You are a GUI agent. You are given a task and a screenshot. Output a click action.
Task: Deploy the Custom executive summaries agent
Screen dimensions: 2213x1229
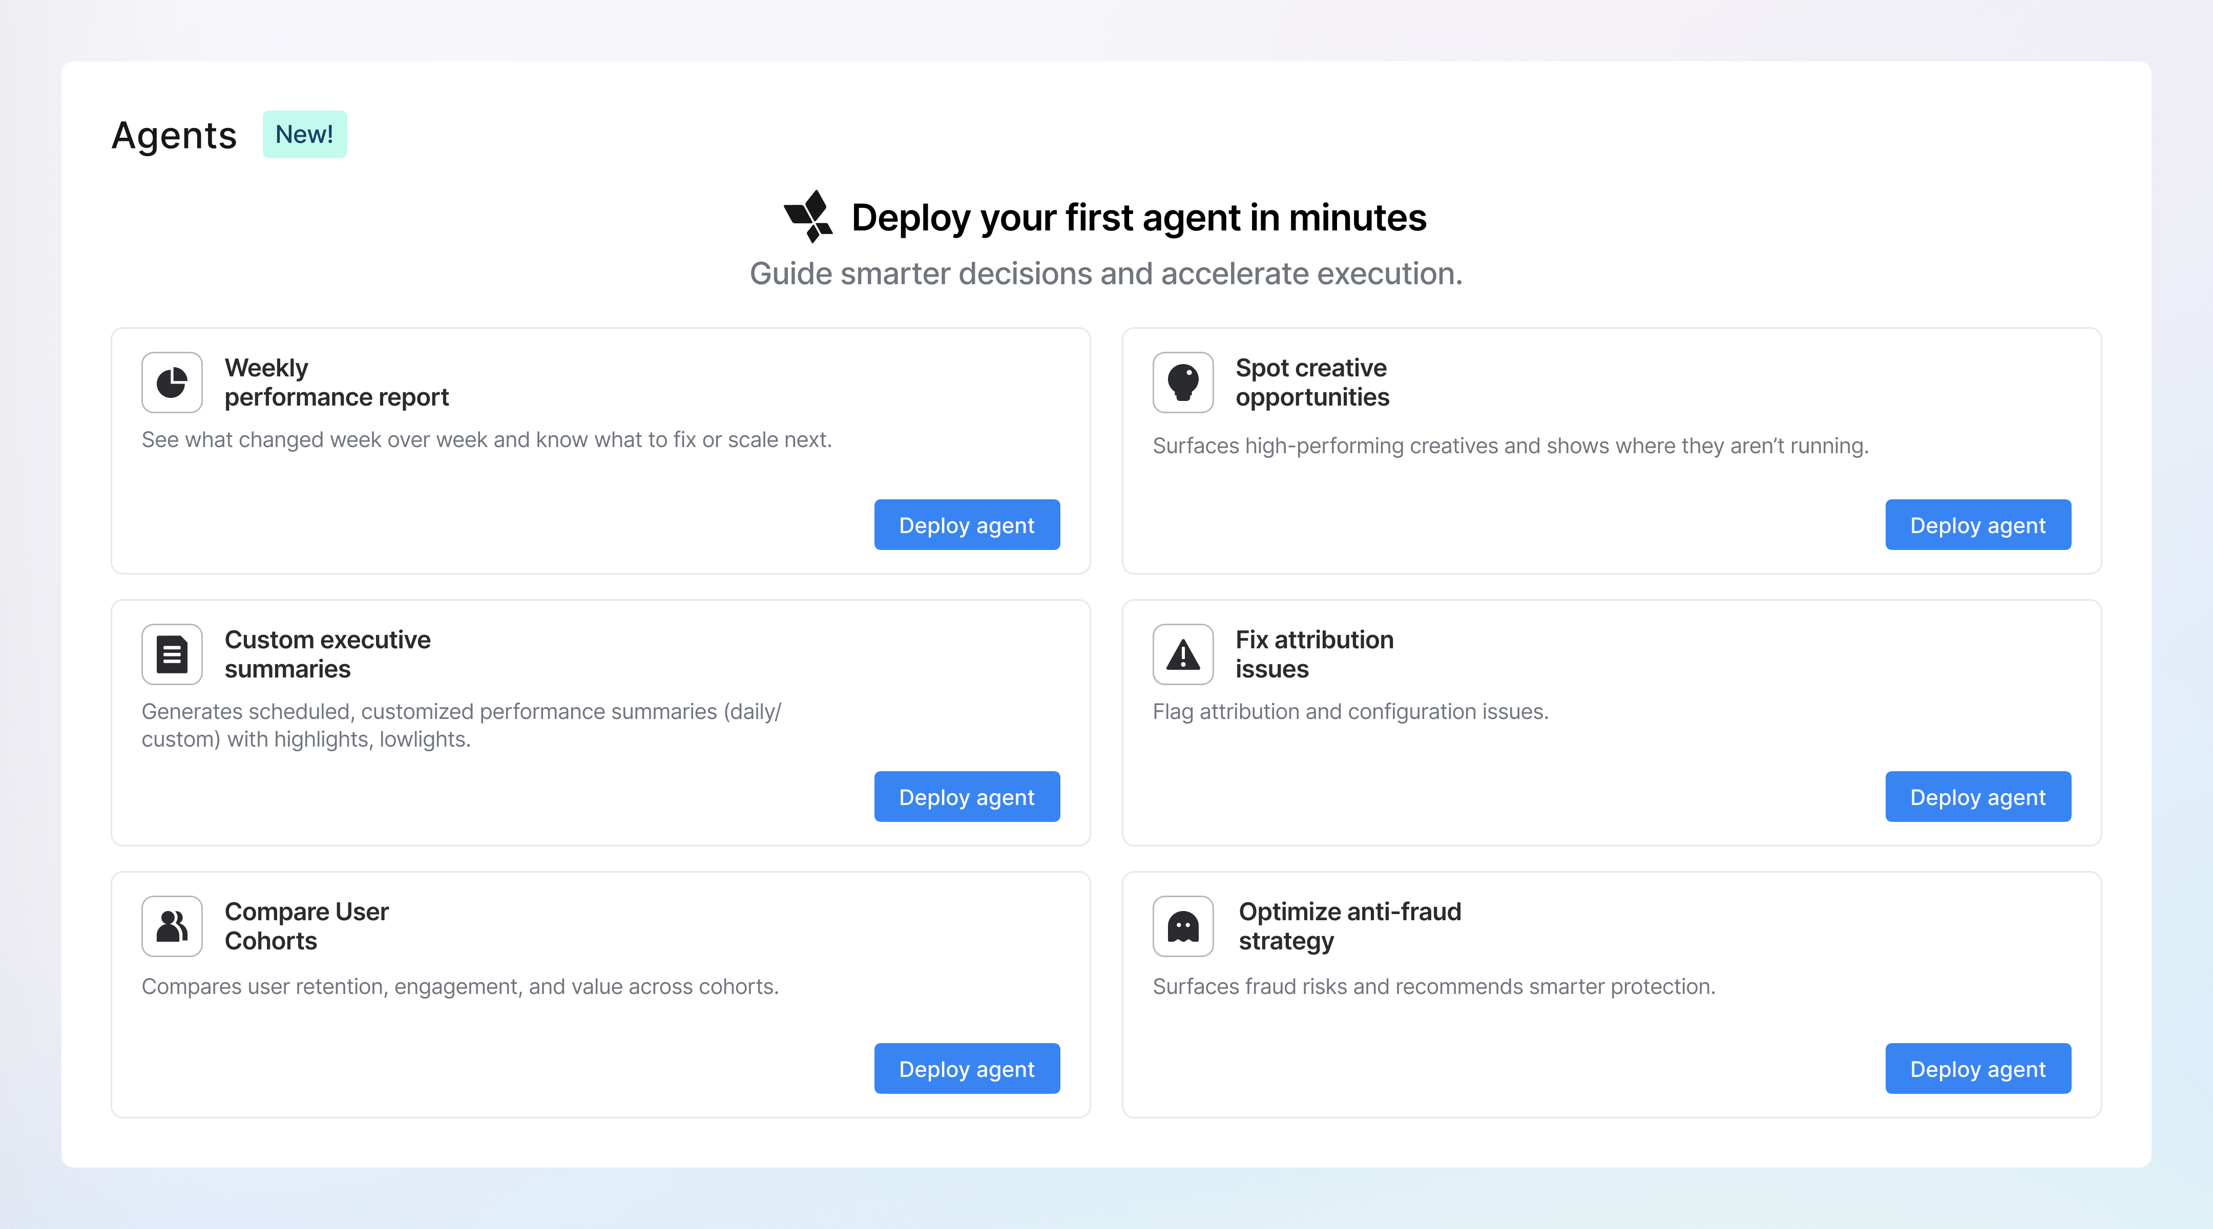[967, 797]
